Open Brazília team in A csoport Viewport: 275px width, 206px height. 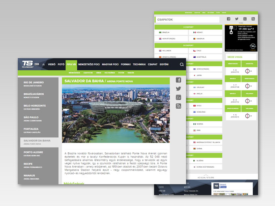tap(171, 32)
